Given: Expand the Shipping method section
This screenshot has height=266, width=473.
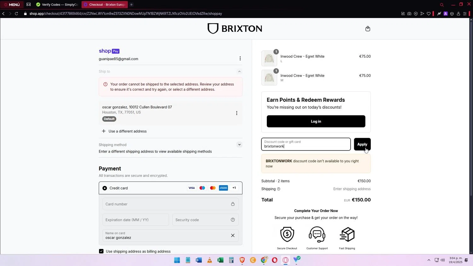Looking at the screenshot, I should pyautogui.click(x=239, y=145).
